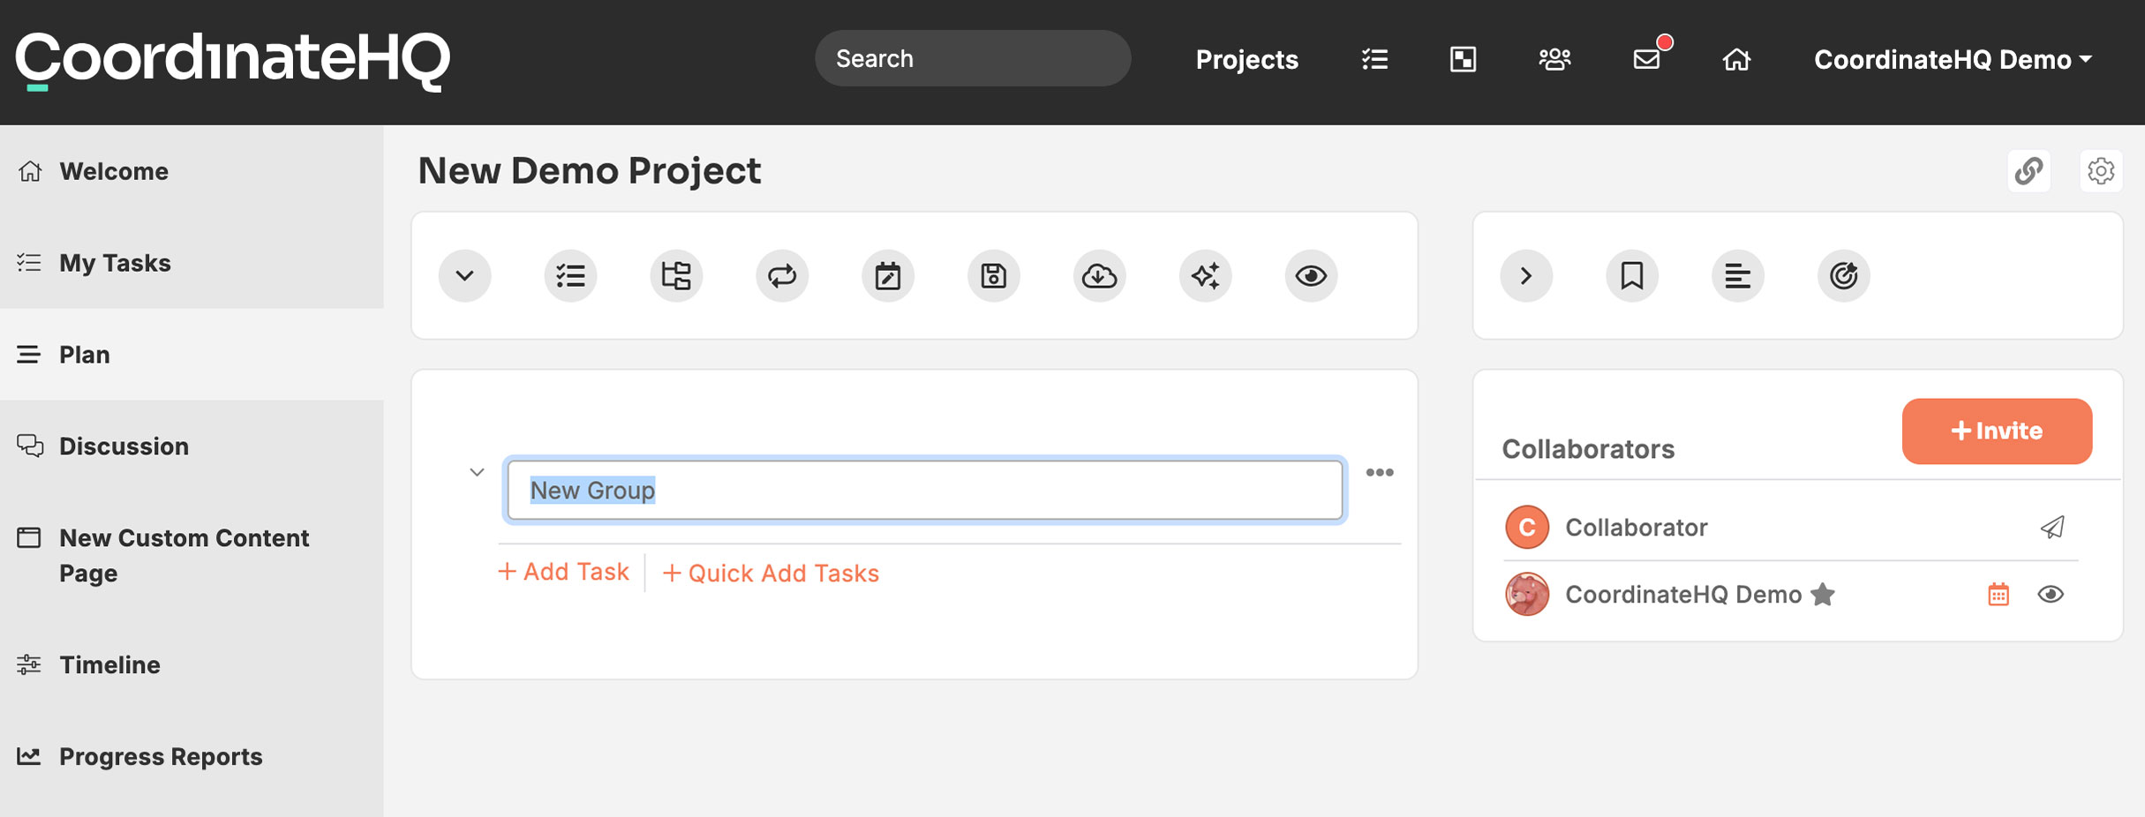Open project settings gear icon
2145x817 pixels.
click(2101, 170)
